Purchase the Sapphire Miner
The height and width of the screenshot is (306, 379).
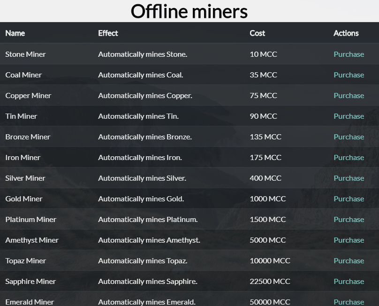(349, 281)
